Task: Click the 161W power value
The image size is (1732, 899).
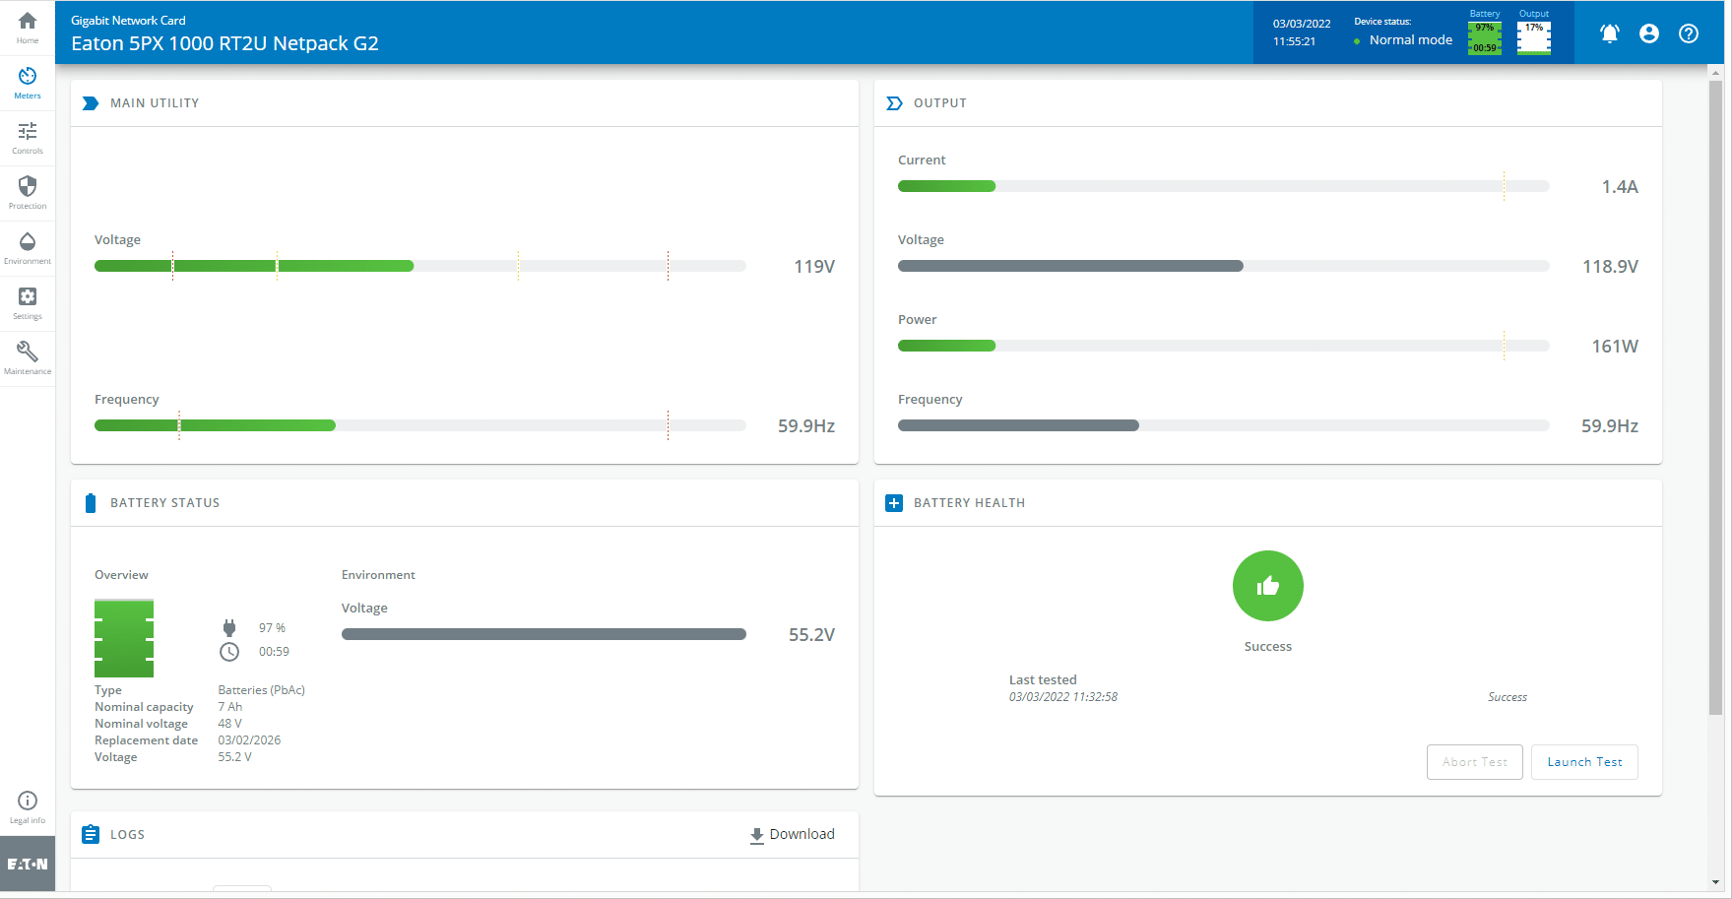Action: click(x=1615, y=347)
